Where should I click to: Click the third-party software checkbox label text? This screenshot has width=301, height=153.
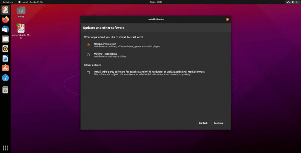pos(149,72)
